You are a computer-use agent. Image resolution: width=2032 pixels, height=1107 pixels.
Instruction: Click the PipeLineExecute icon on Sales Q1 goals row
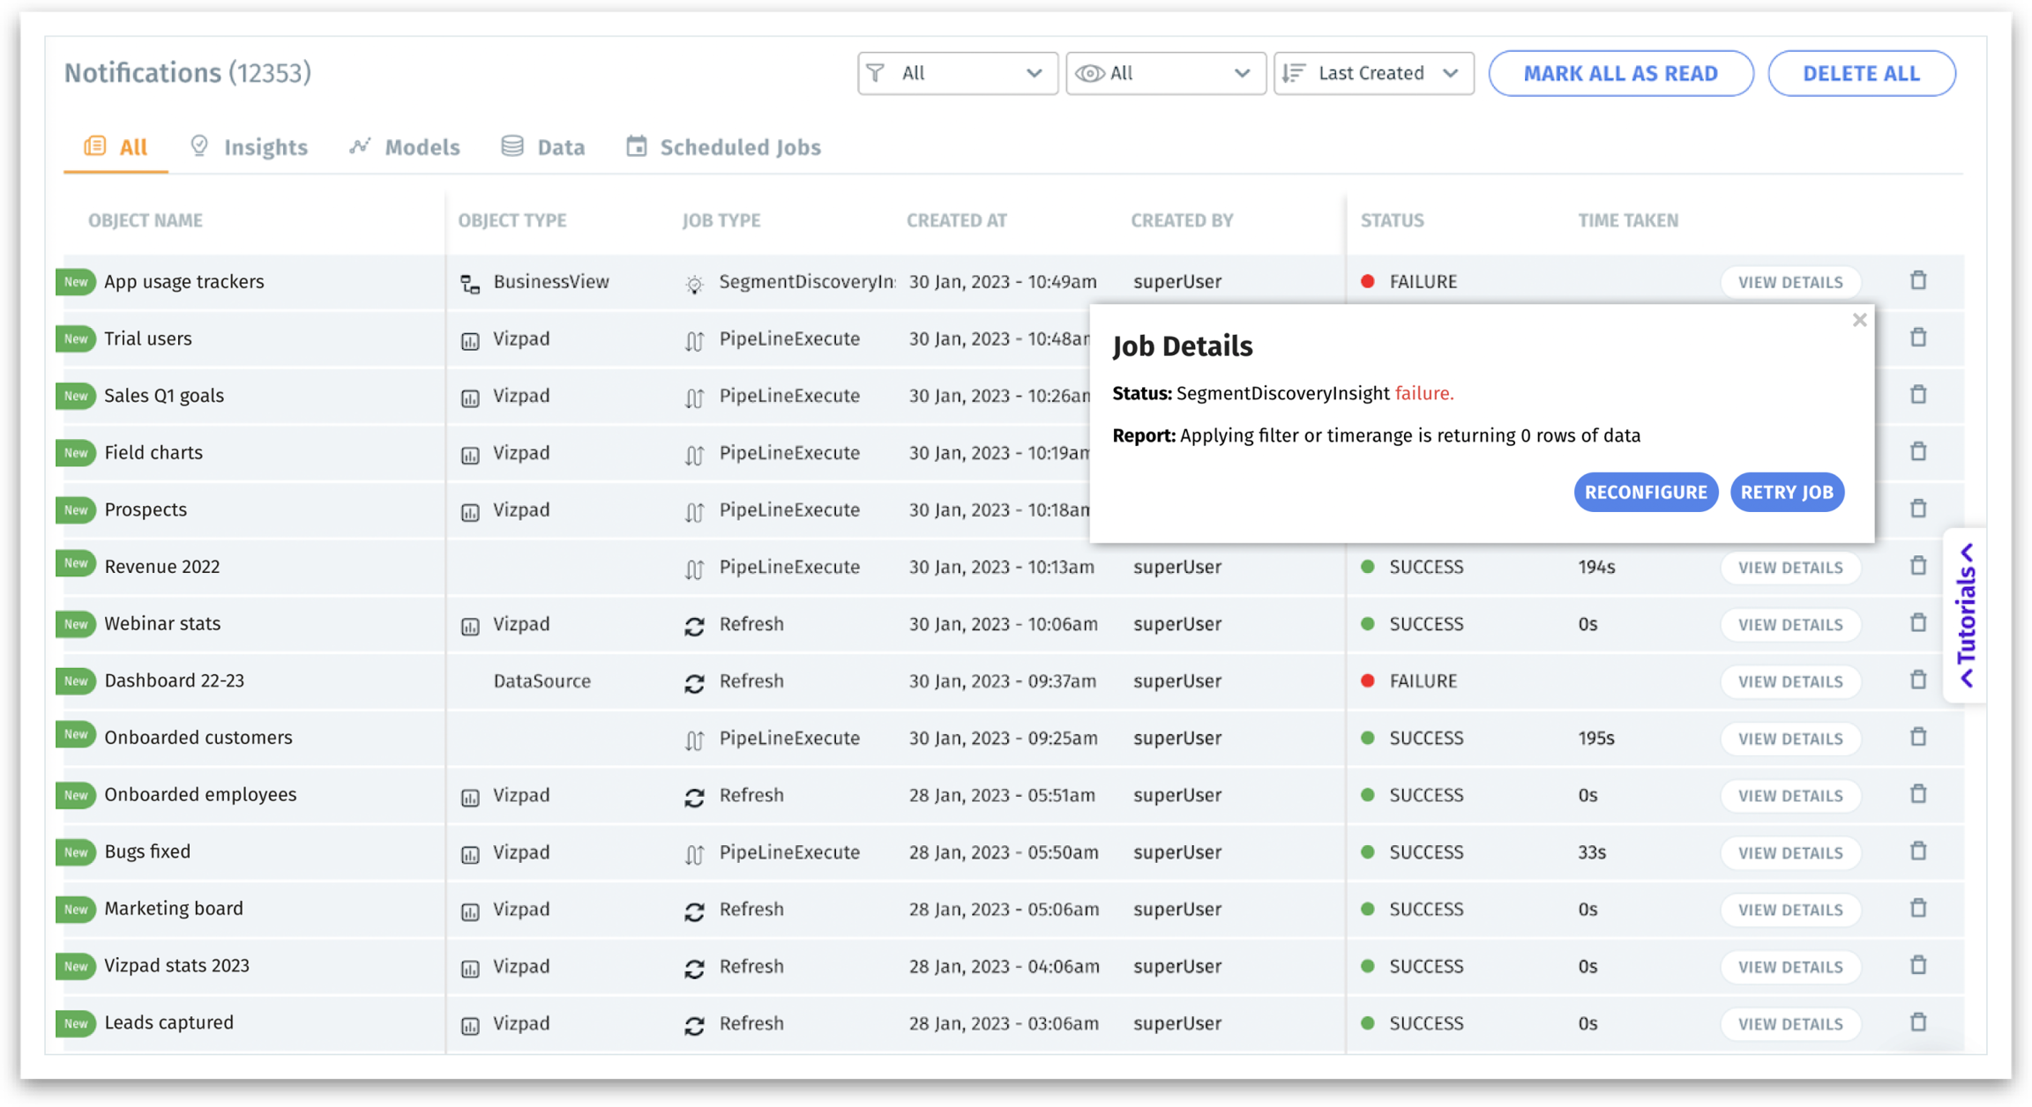(x=694, y=396)
